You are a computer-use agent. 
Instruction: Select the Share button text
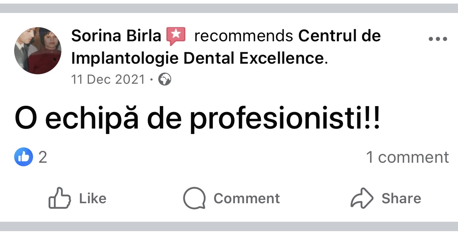(x=401, y=199)
